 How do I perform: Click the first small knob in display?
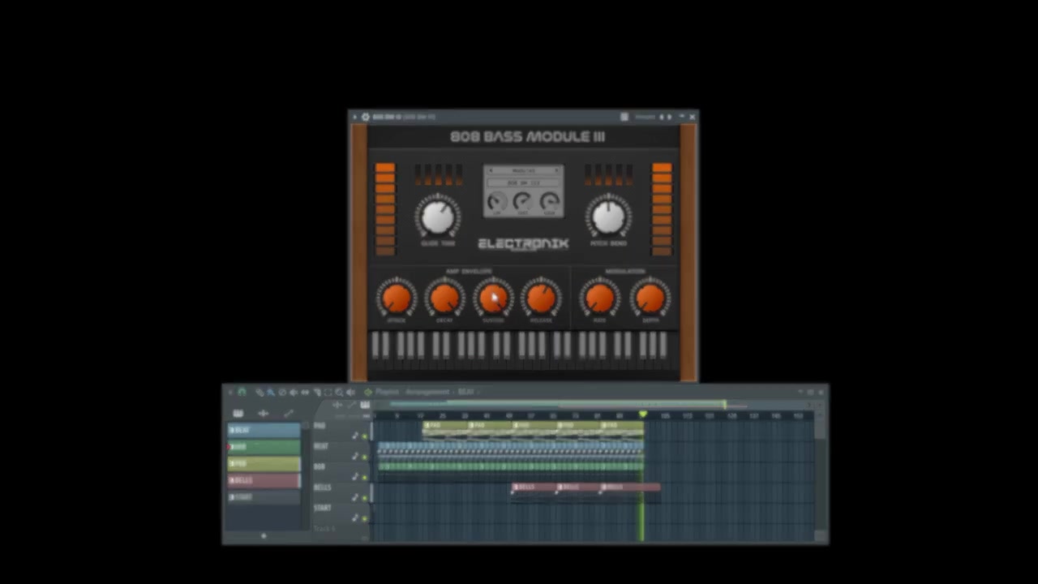[496, 201]
